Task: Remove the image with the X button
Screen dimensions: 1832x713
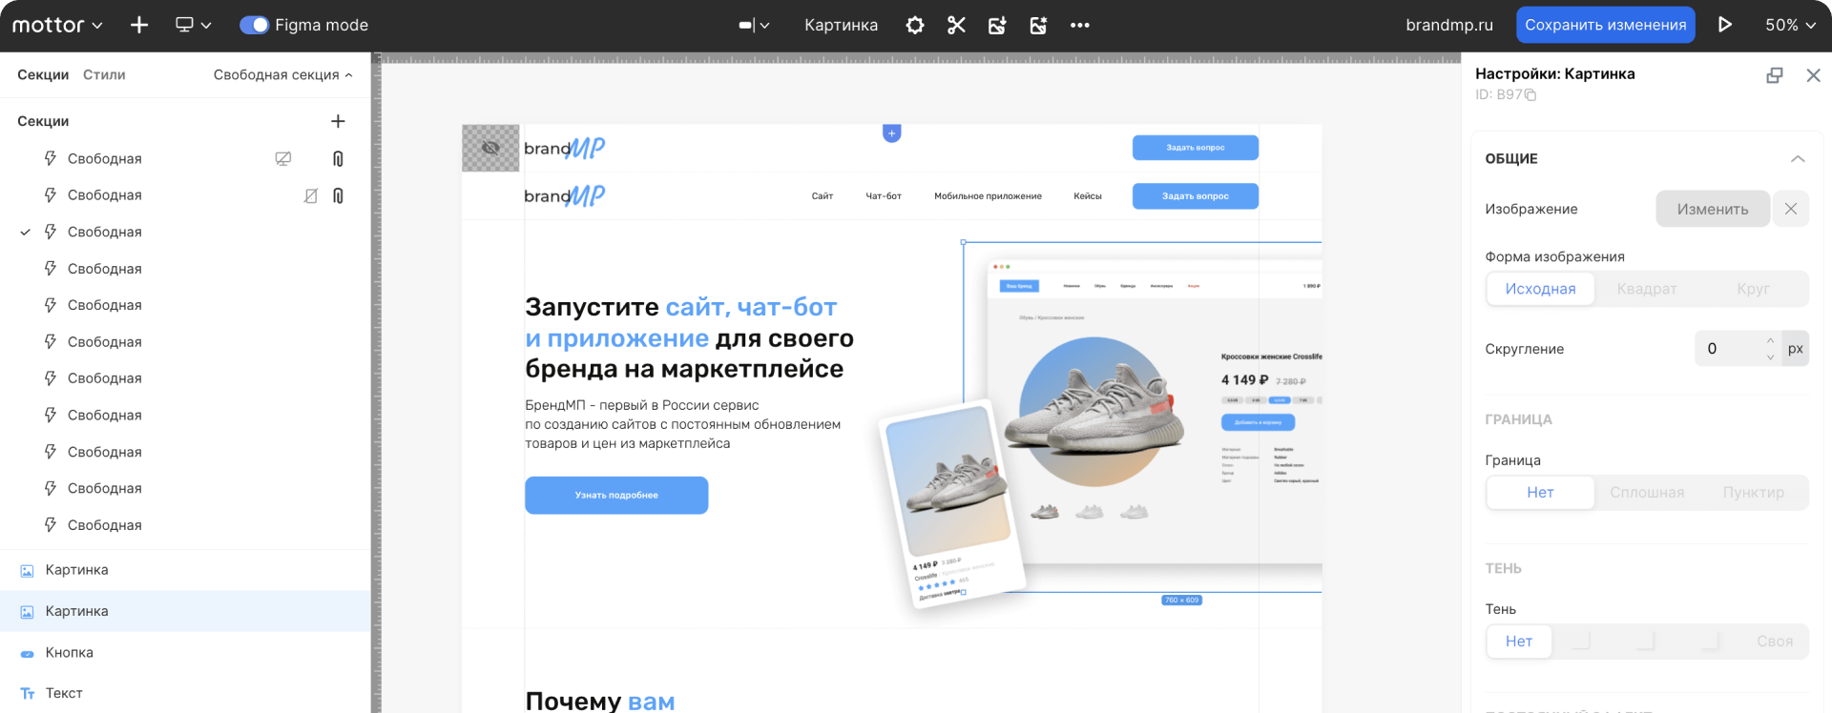Action: [1791, 209]
